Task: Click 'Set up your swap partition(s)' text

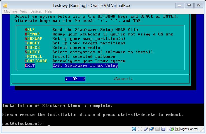Action: pos(89,39)
